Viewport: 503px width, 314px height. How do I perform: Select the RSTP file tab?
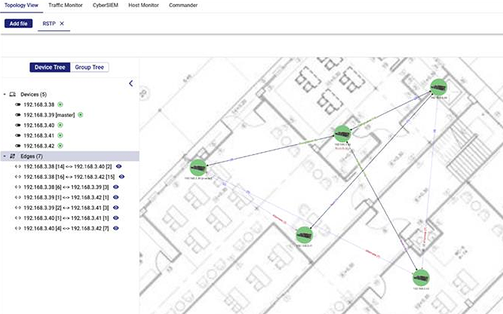pos(49,23)
